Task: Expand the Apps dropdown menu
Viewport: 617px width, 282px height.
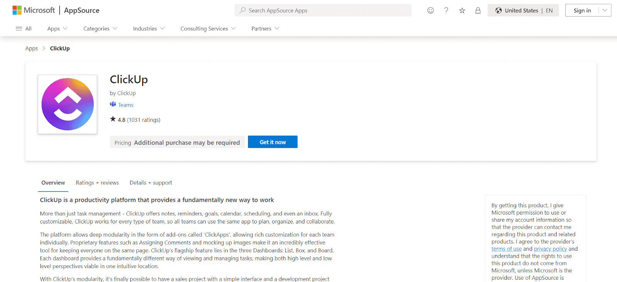Action: pos(57,29)
